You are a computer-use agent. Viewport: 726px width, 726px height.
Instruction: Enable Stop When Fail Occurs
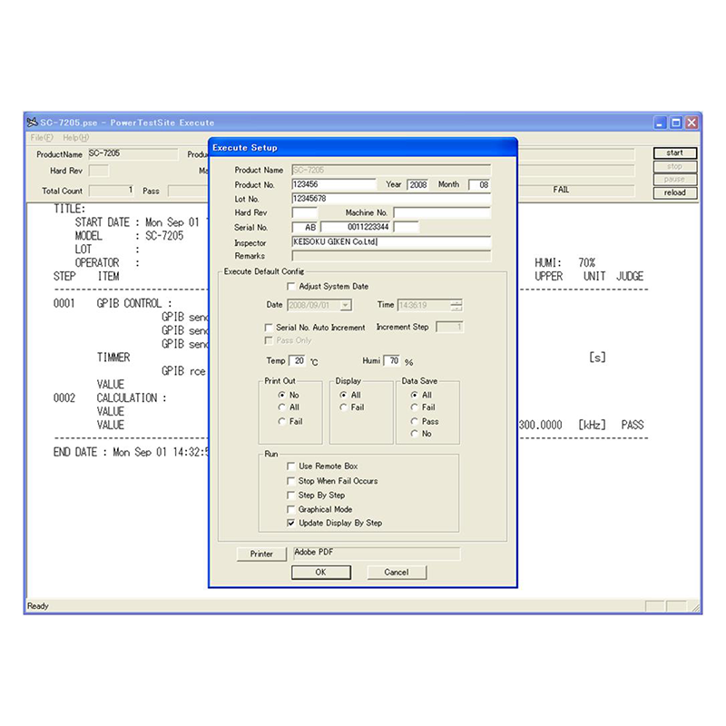(x=291, y=481)
